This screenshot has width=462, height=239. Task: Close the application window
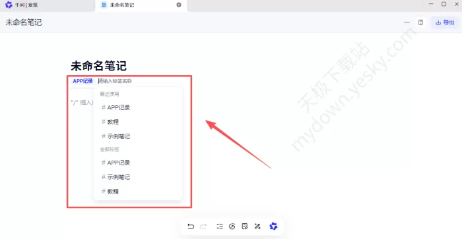click(x=457, y=4)
